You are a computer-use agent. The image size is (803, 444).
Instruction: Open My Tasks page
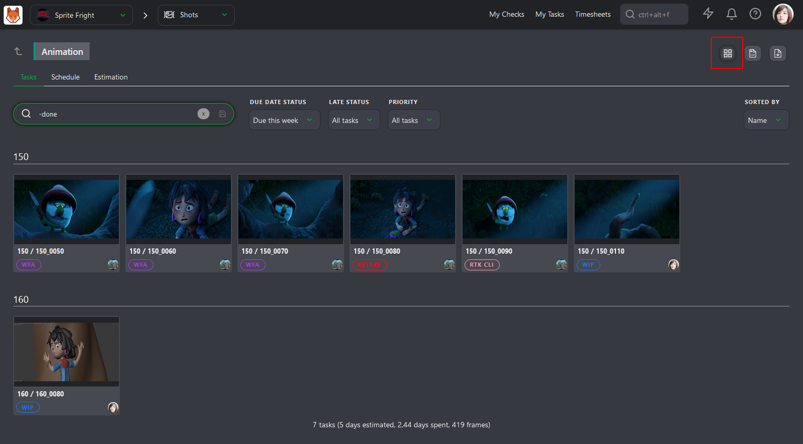click(549, 14)
